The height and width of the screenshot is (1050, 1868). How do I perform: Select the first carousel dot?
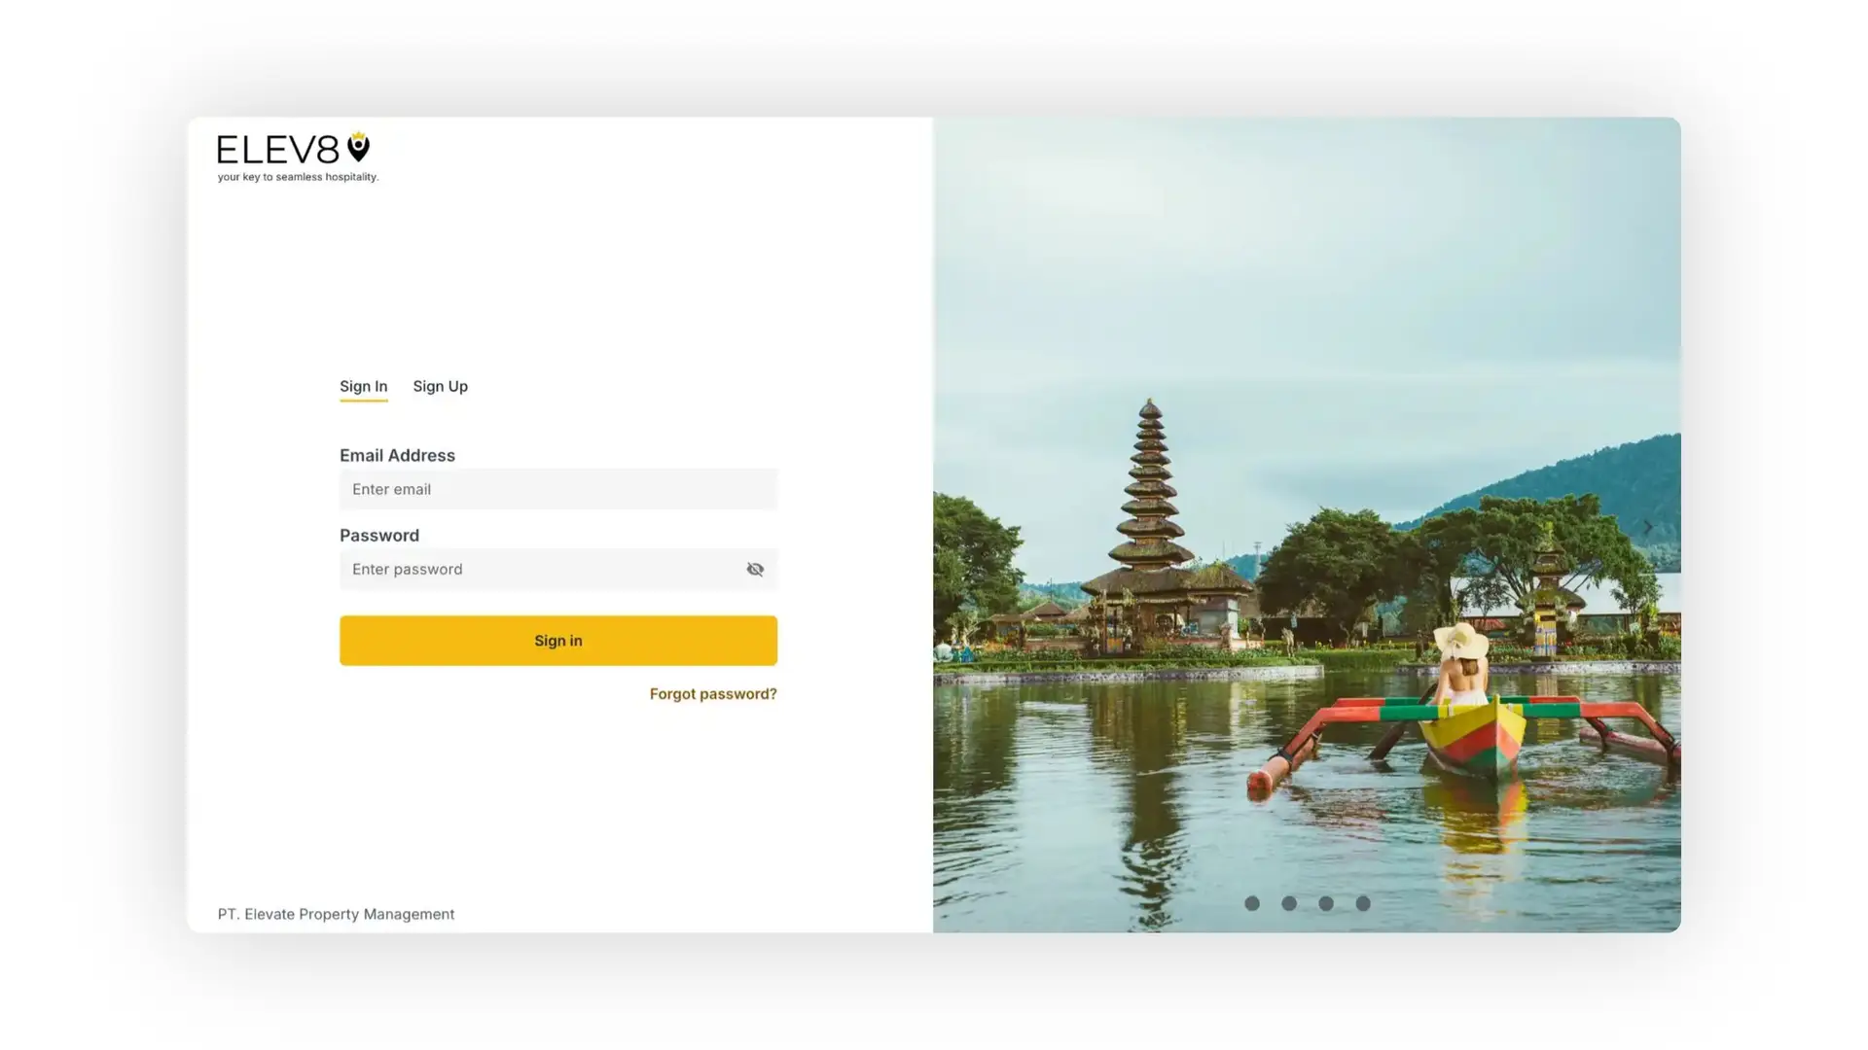point(1252,903)
